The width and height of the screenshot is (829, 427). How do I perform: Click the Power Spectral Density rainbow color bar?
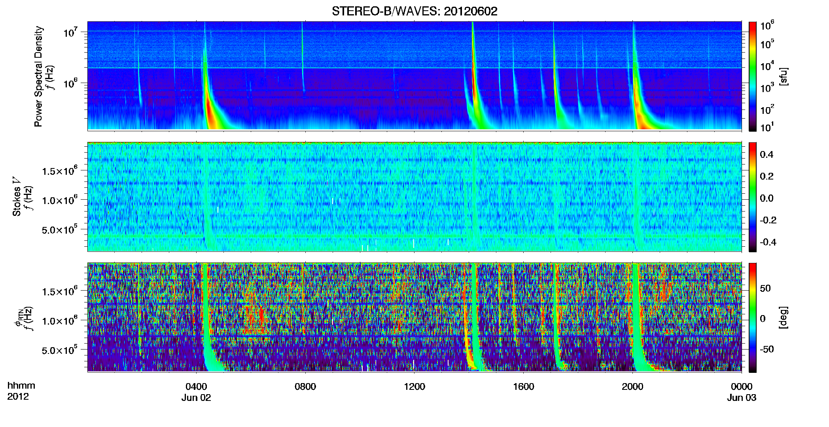tap(752, 76)
